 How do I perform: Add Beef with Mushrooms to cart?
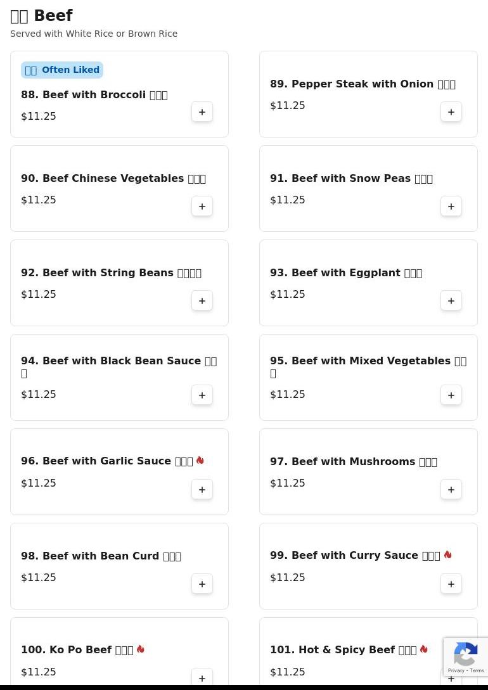(x=451, y=489)
